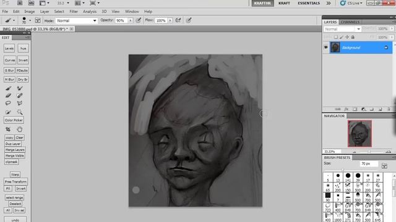The image size is (396, 222).
Task: Delete layer trash icon
Action: [389, 109]
